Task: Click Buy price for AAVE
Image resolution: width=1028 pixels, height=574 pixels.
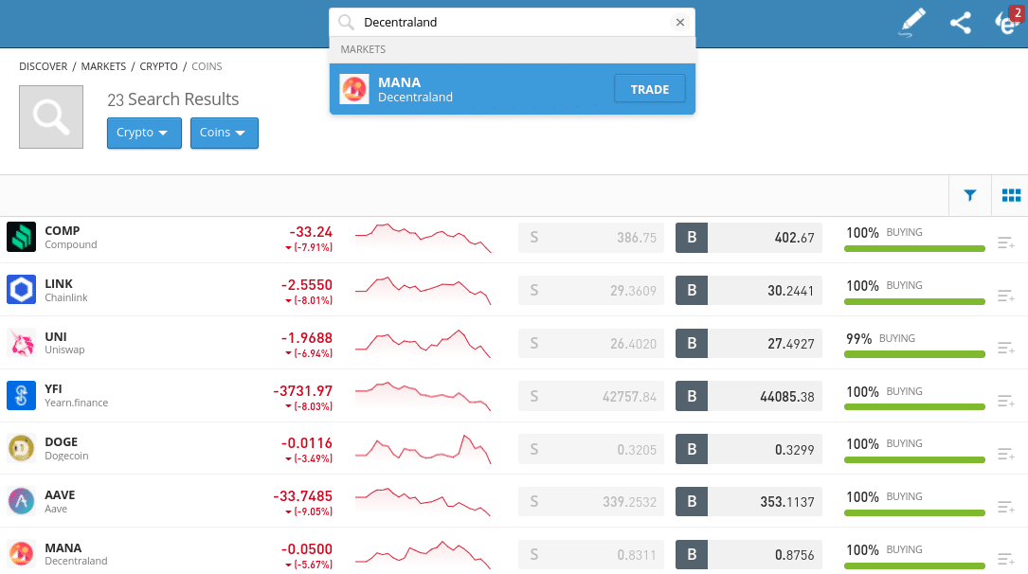Action: point(748,502)
